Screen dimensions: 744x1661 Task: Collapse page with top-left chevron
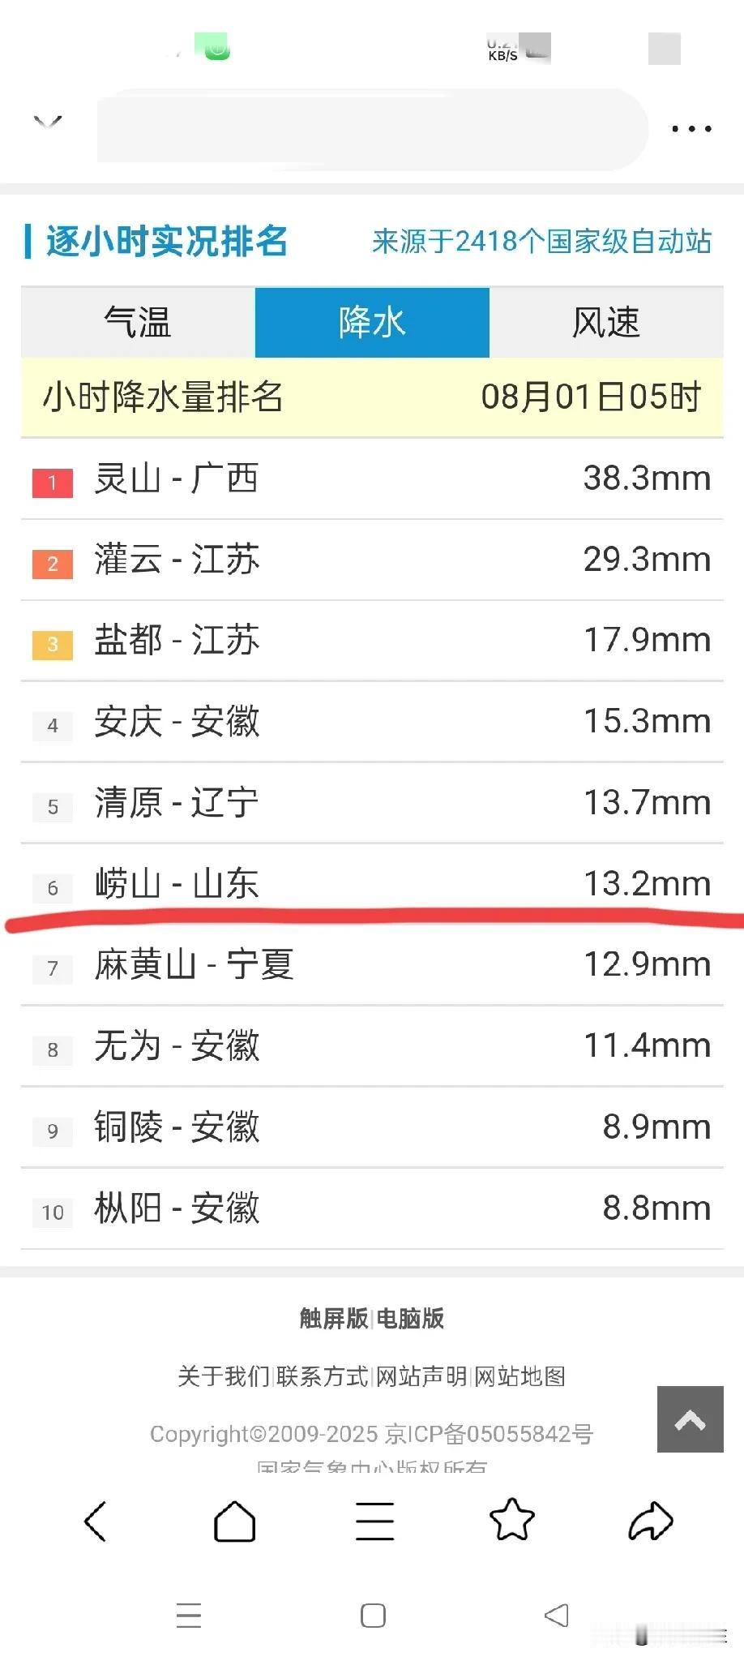(x=48, y=122)
